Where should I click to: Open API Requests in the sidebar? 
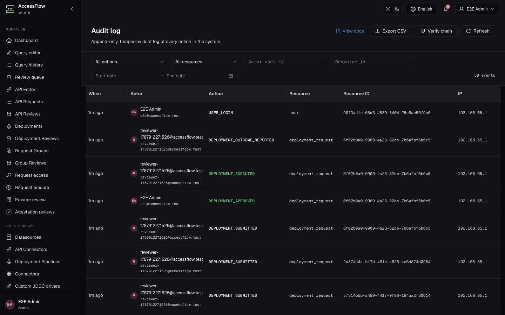pos(40,102)
